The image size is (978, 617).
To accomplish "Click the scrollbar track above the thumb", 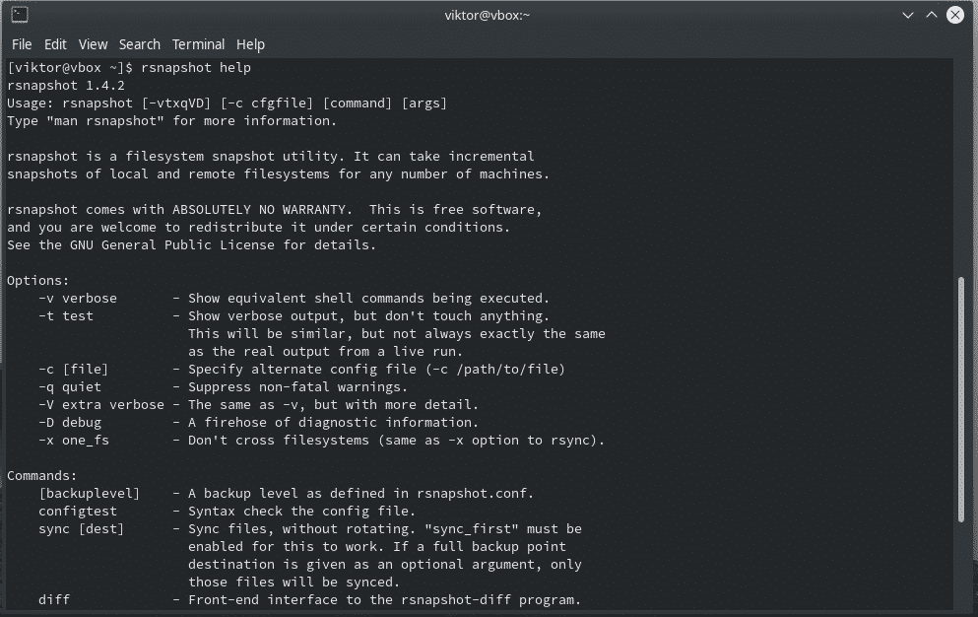I will click(960, 168).
